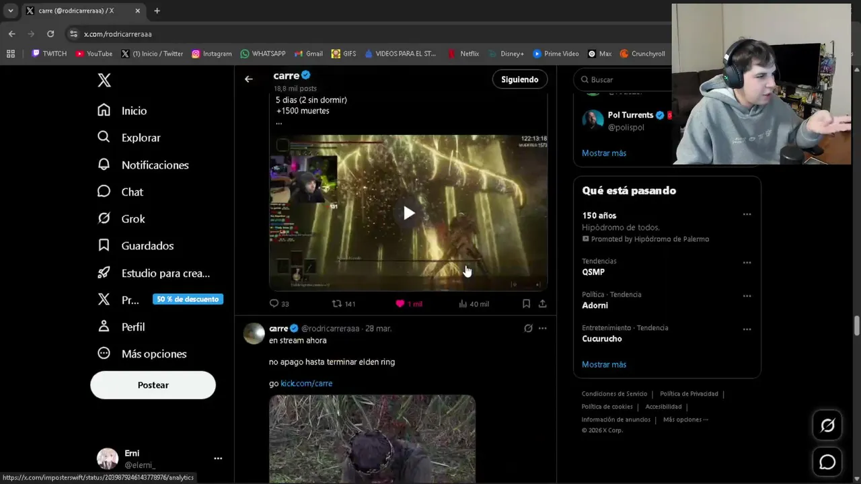Toggle the like heart showing 1 mil
Image resolution: width=861 pixels, height=484 pixels.
click(x=409, y=304)
